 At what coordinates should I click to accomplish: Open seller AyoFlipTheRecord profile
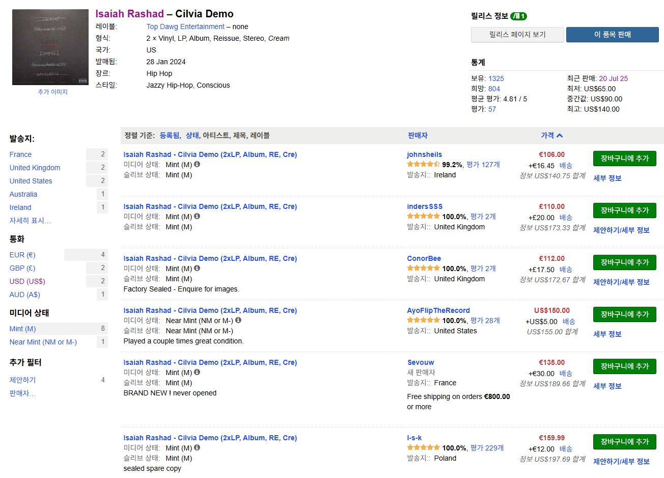click(438, 310)
